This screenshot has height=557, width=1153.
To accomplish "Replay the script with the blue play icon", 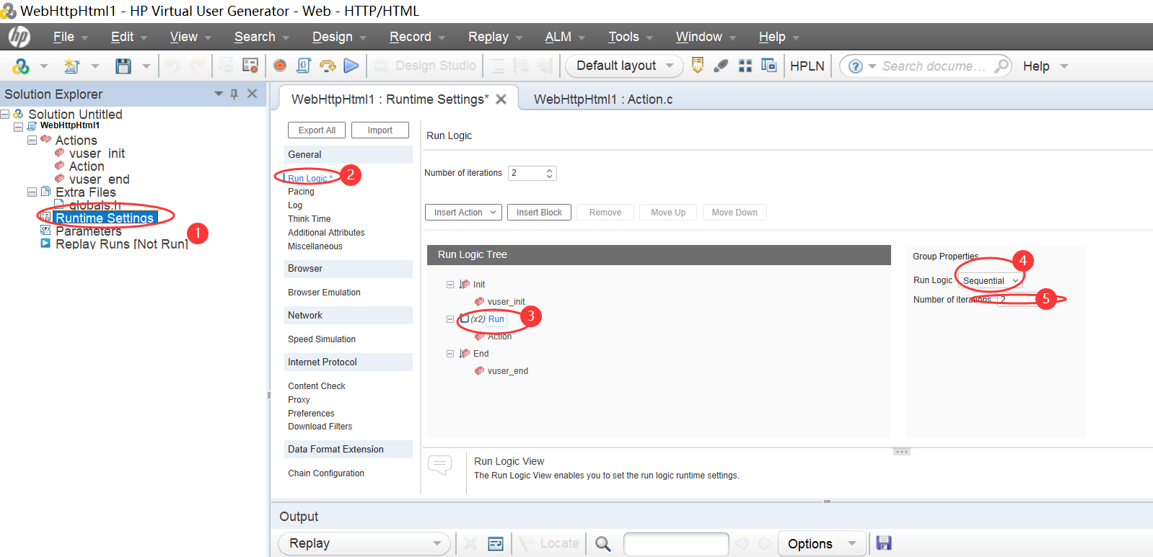I will point(351,66).
